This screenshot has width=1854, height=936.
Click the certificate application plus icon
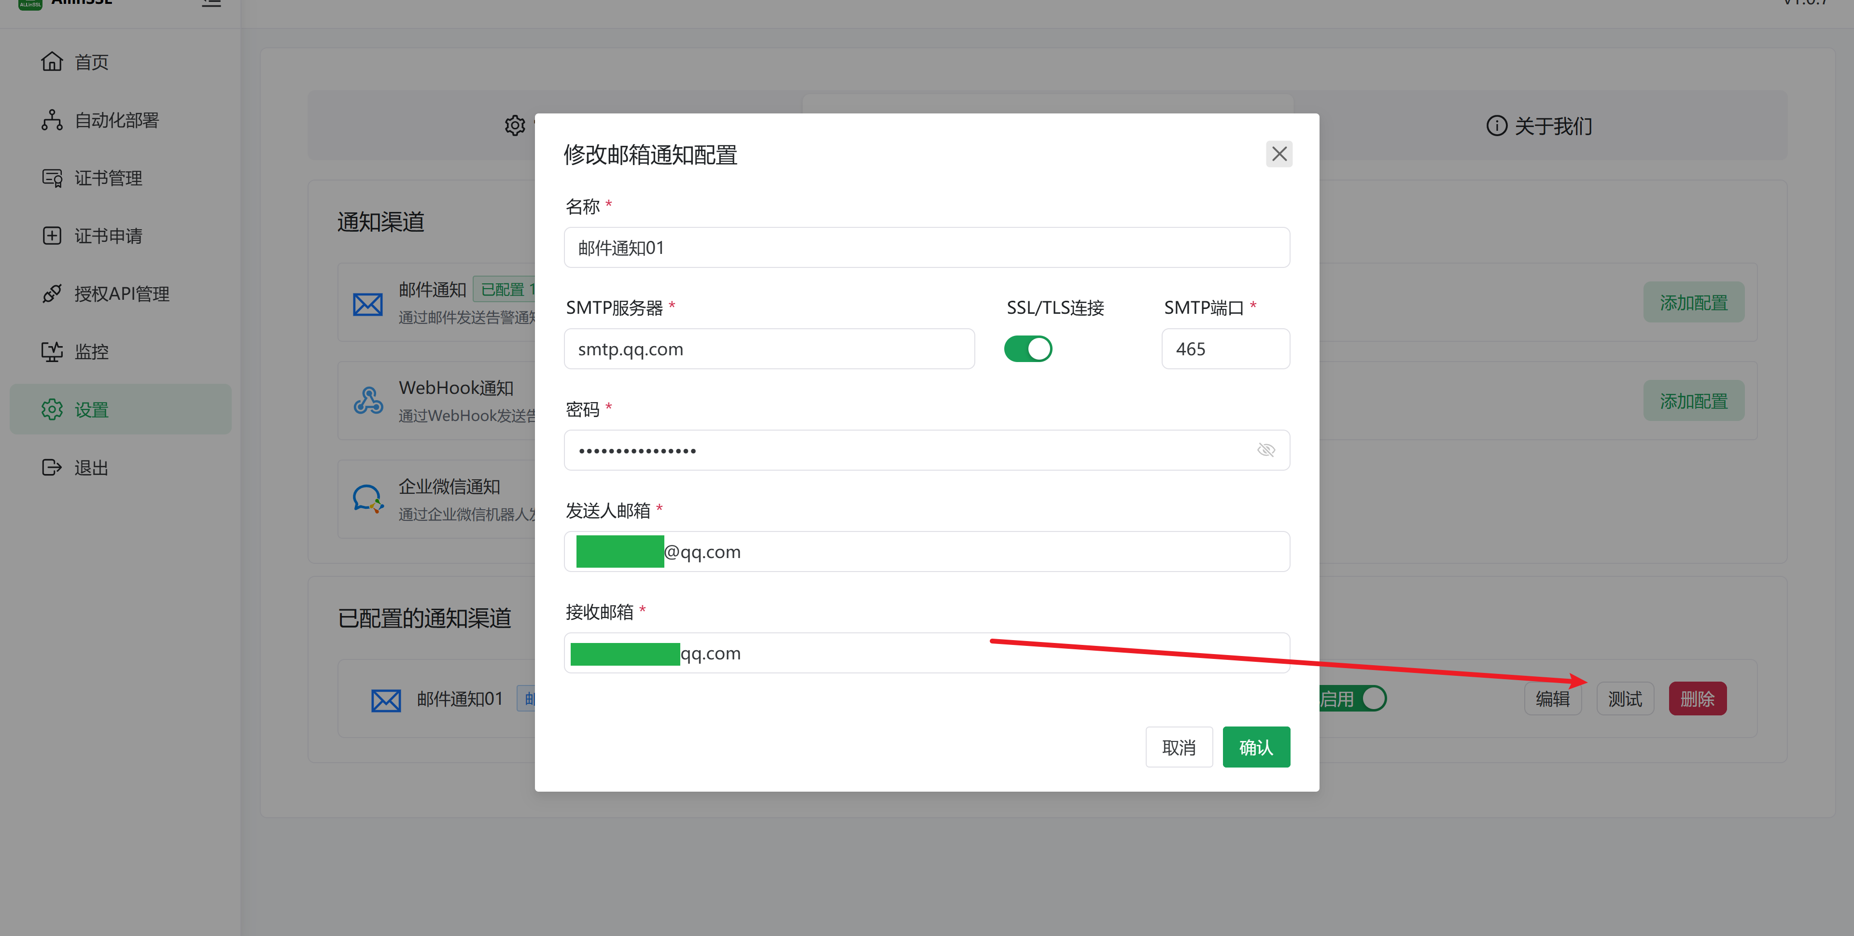[52, 235]
